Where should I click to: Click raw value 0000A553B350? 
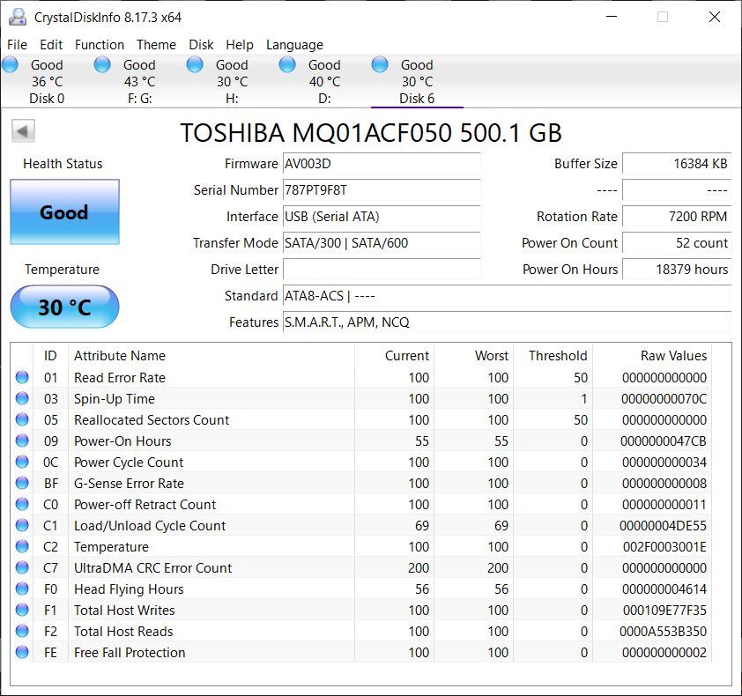pyautogui.click(x=663, y=631)
